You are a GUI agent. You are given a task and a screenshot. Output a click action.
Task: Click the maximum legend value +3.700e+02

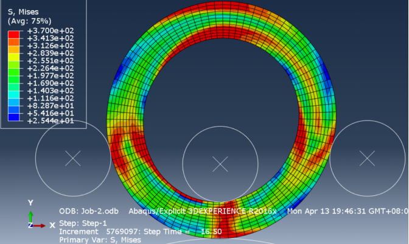(51, 31)
